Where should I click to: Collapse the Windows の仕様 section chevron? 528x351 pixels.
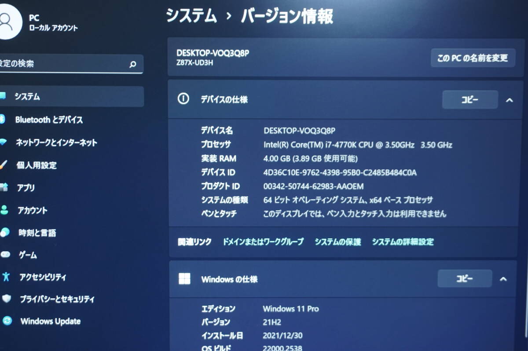click(504, 279)
